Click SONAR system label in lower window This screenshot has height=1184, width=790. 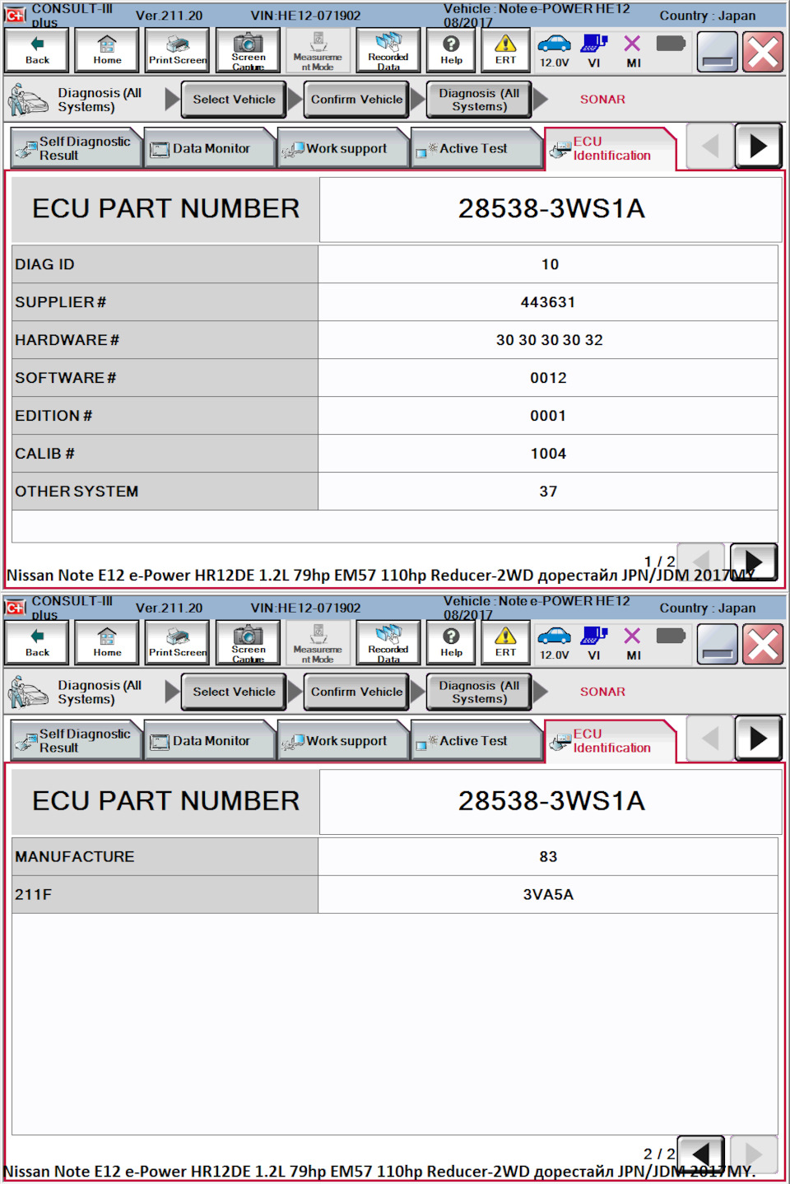pyautogui.click(x=602, y=692)
